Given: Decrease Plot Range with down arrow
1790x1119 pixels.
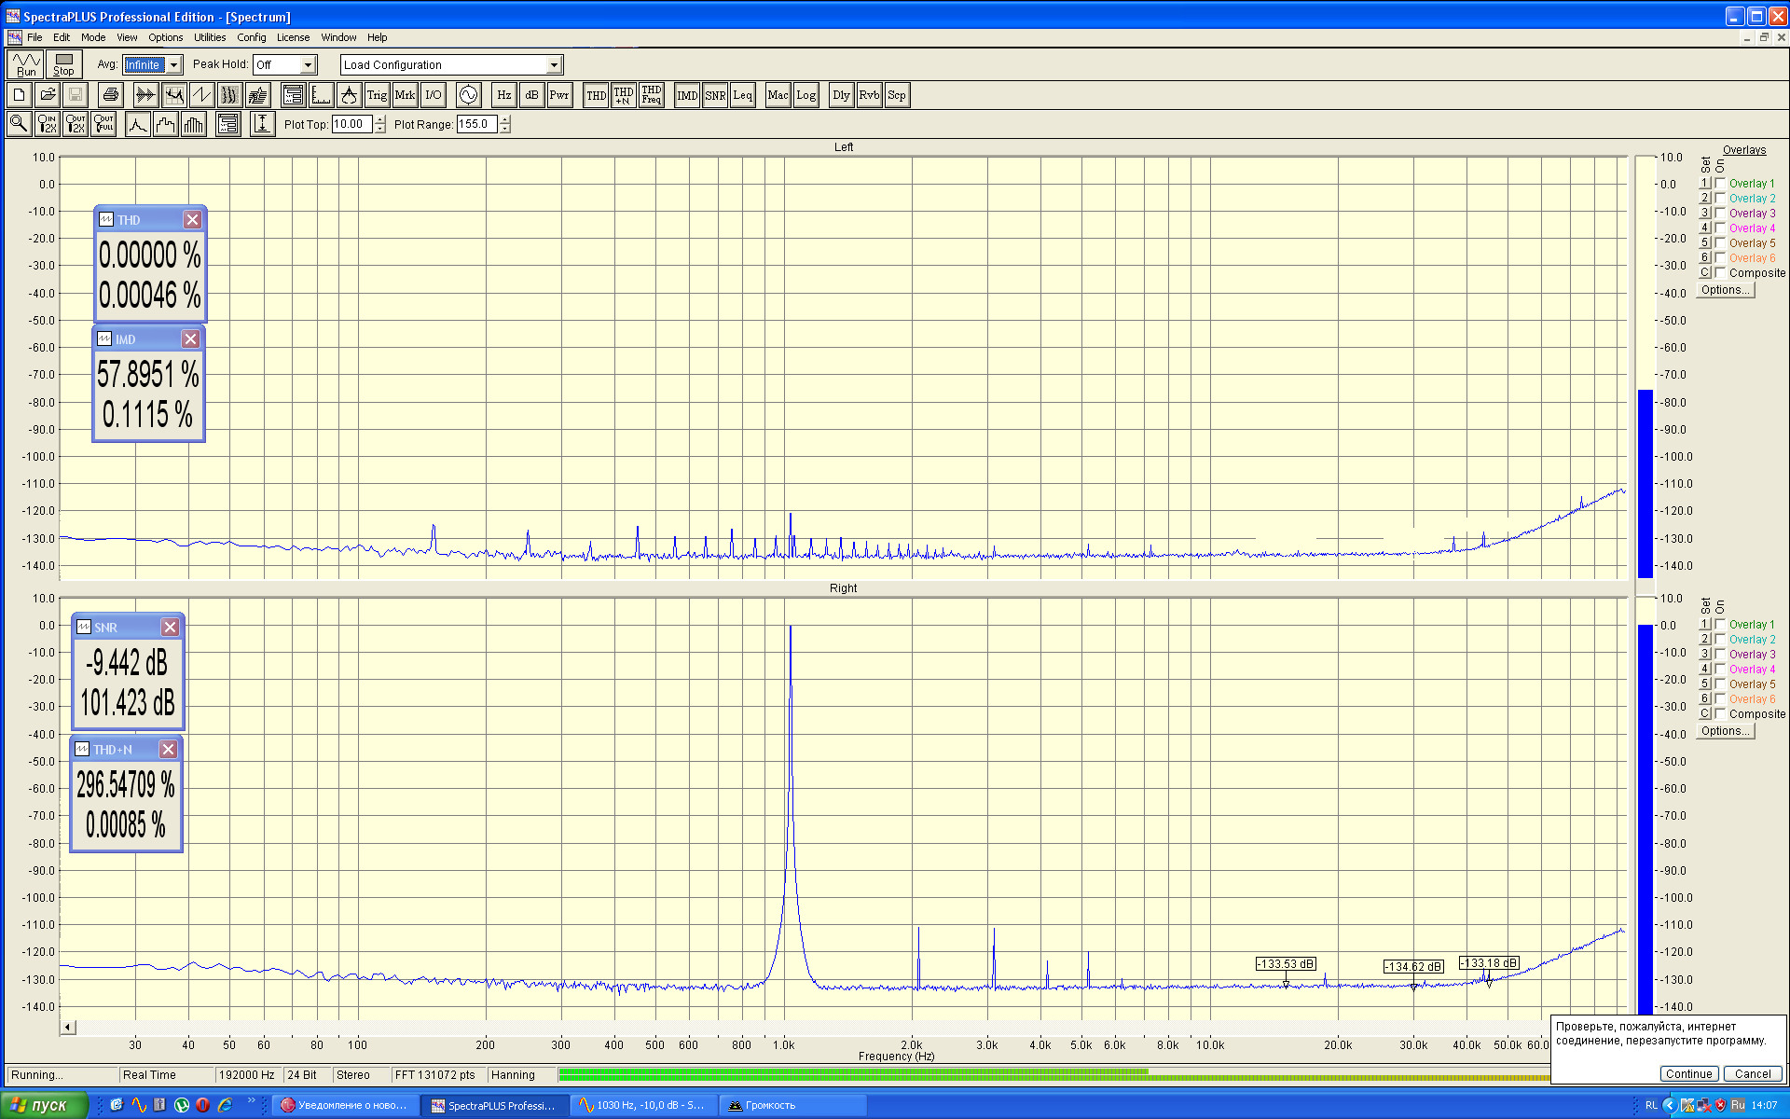Looking at the screenshot, I should [x=504, y=129].
